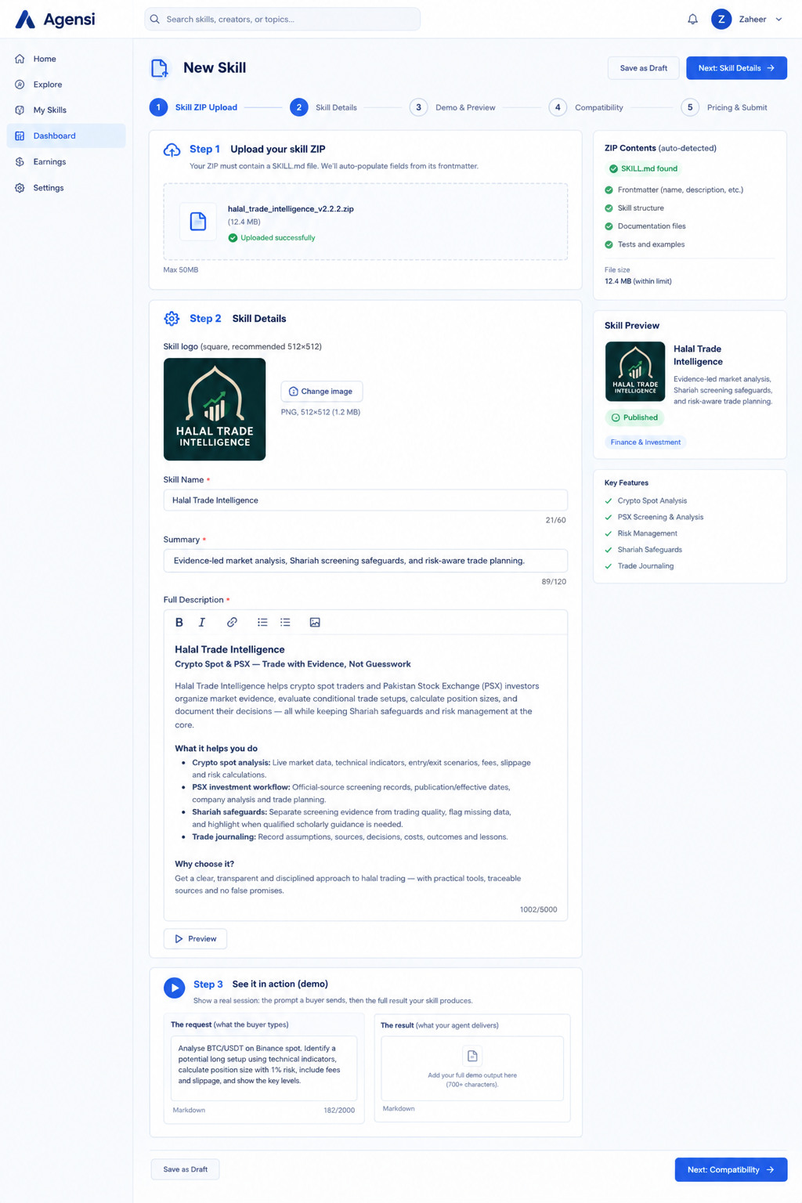
Task: Open My Skills in sidebar
Action: coord(66,110)
